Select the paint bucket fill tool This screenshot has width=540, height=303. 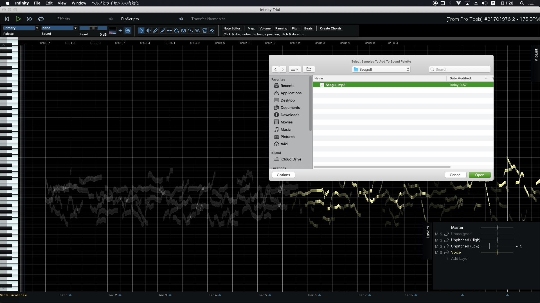tap(176, 31)
